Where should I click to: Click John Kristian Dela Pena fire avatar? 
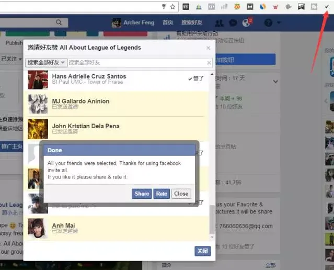[38, 129]
